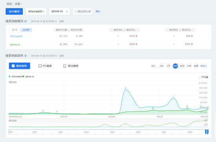Click the 整体同比 | 整体环比 column header
Screen dimensions: 216x142
coord(124,30)
